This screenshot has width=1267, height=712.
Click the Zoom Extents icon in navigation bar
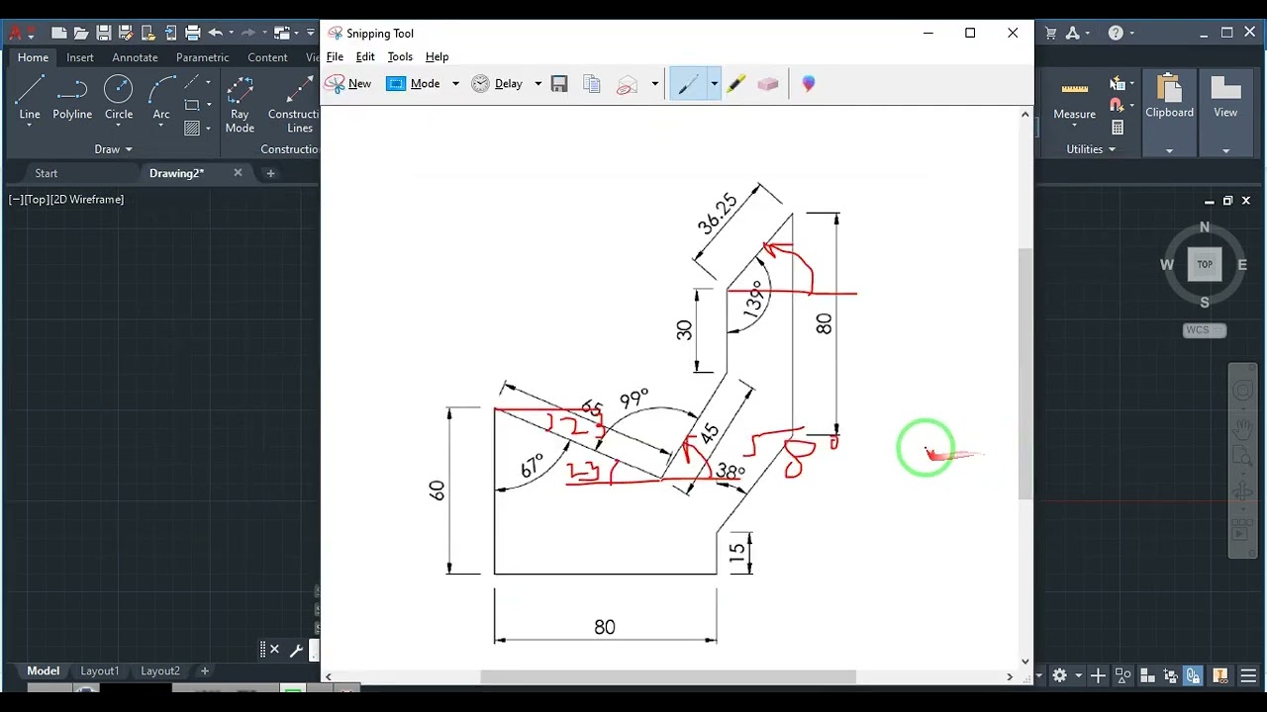tap(1242, 458)
